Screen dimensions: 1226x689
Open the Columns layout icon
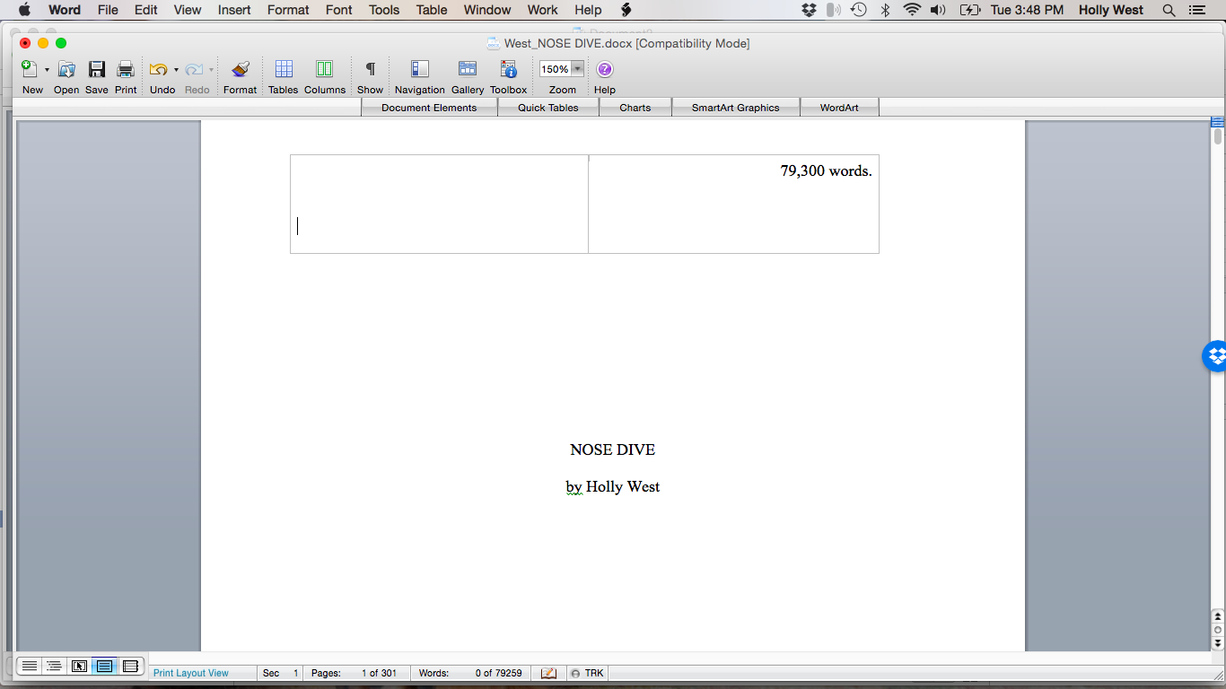pos(324,69)
